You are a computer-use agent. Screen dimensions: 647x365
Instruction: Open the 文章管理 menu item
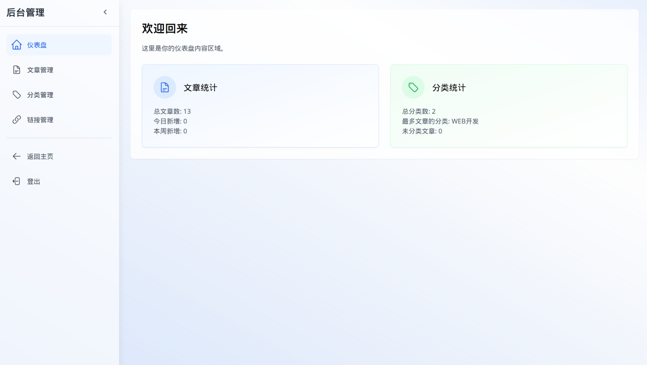(x=59, y=70)
